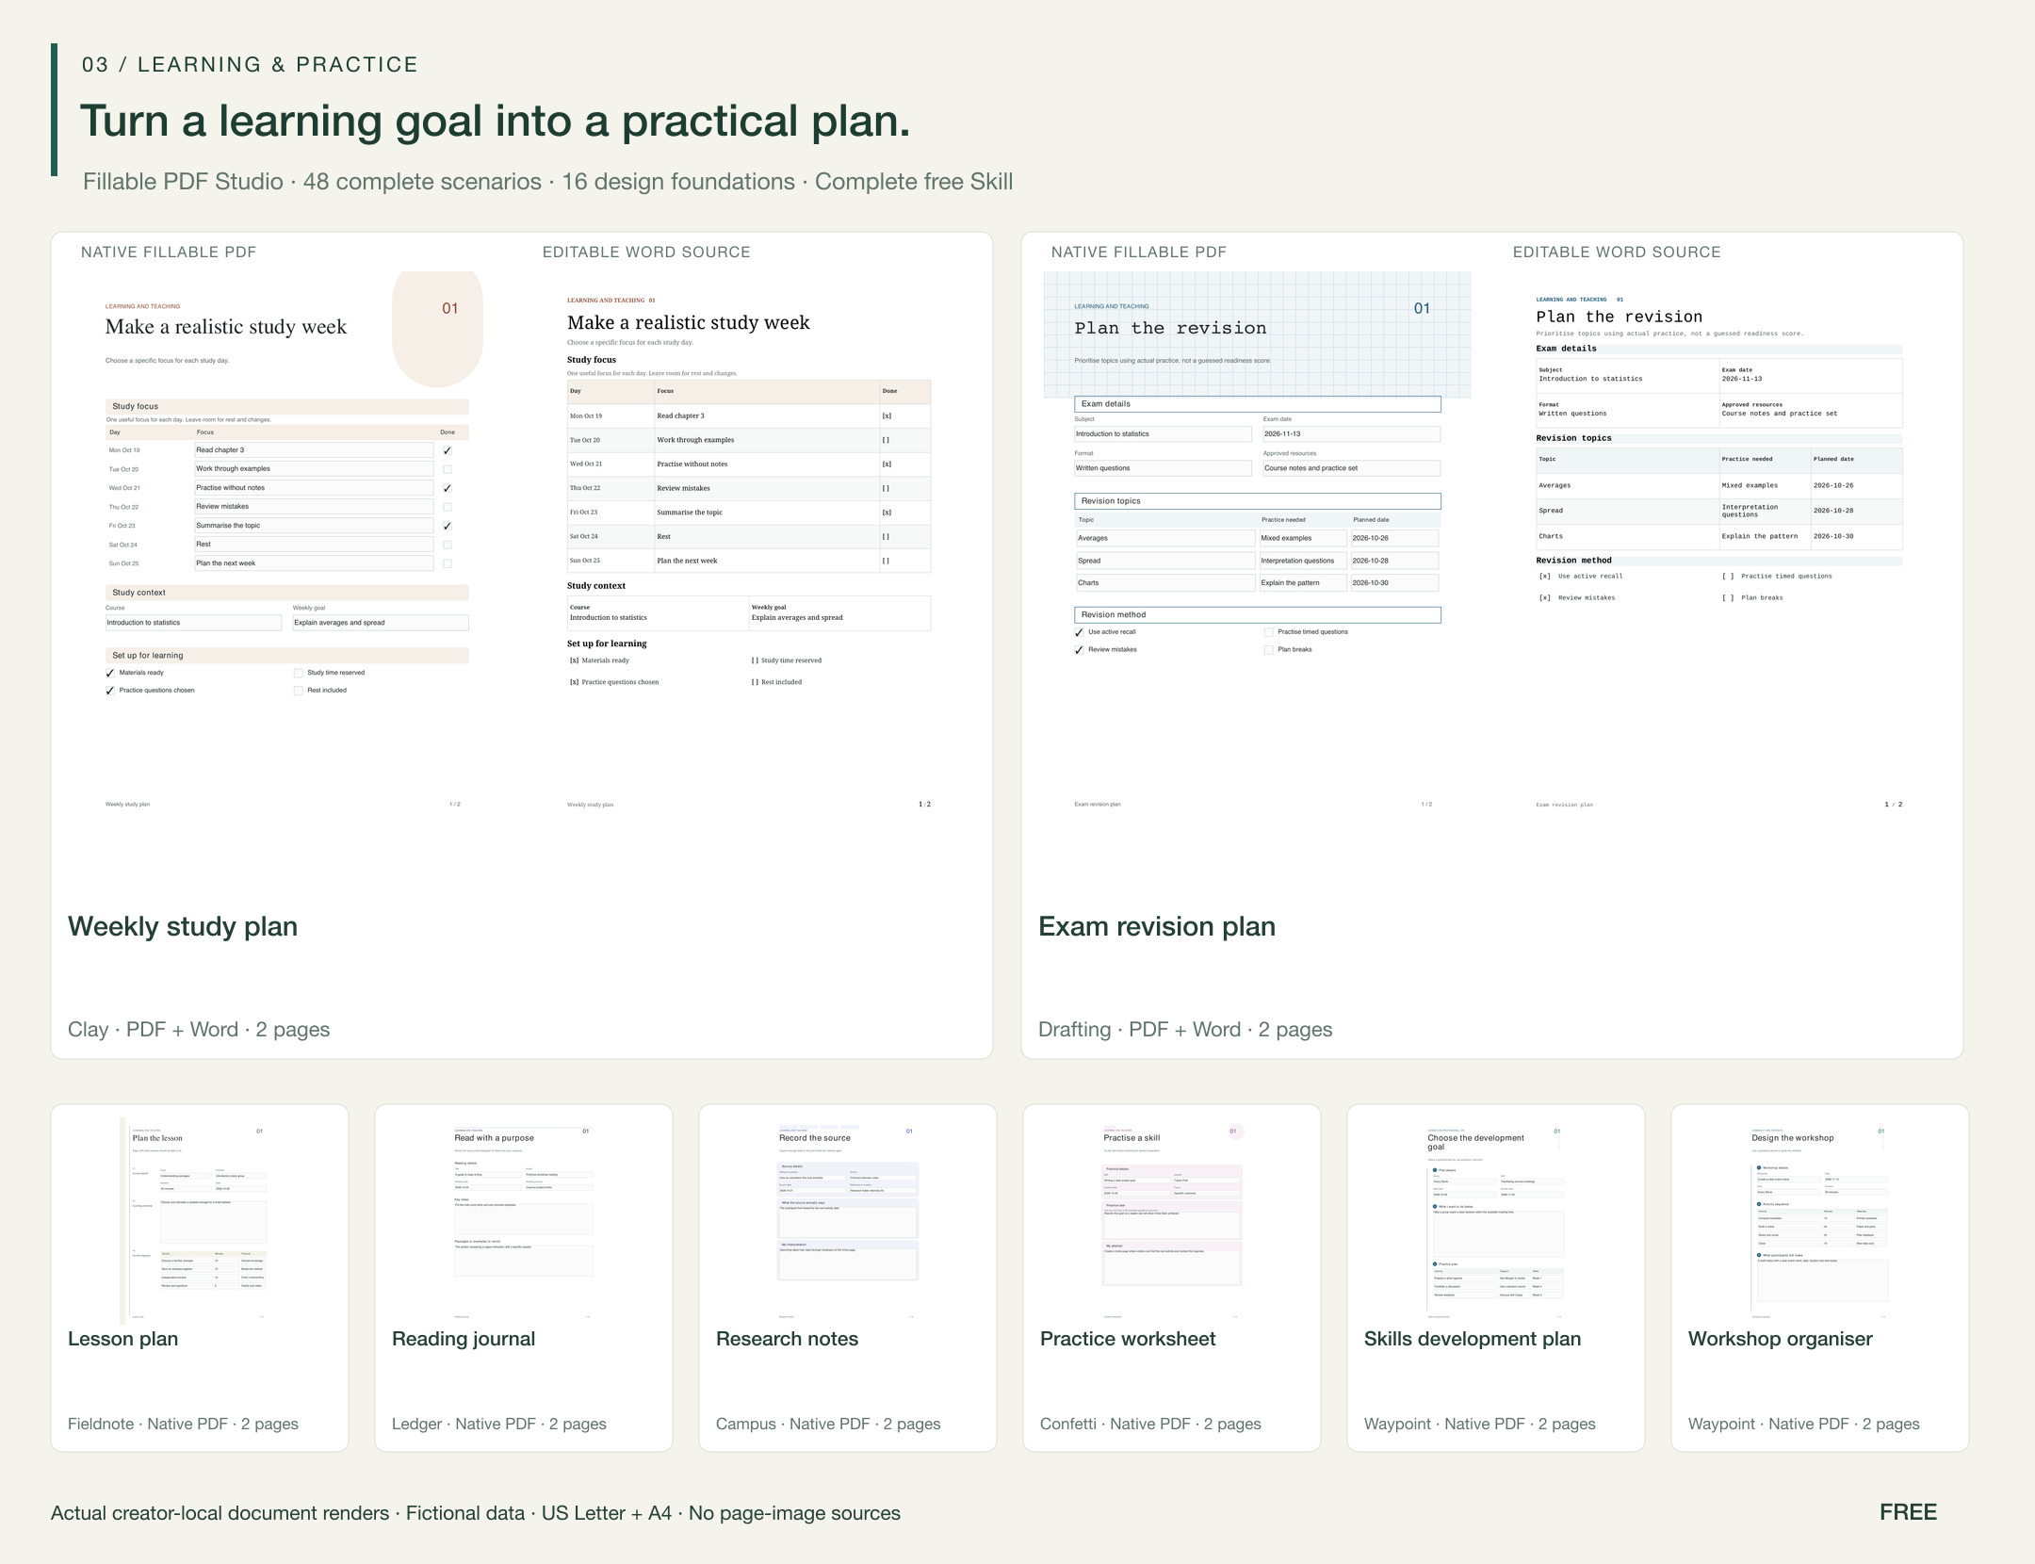2035x1564 pixels.
Task: Click the Course field in the study plan PDF
Action: (x=193, y=623)
